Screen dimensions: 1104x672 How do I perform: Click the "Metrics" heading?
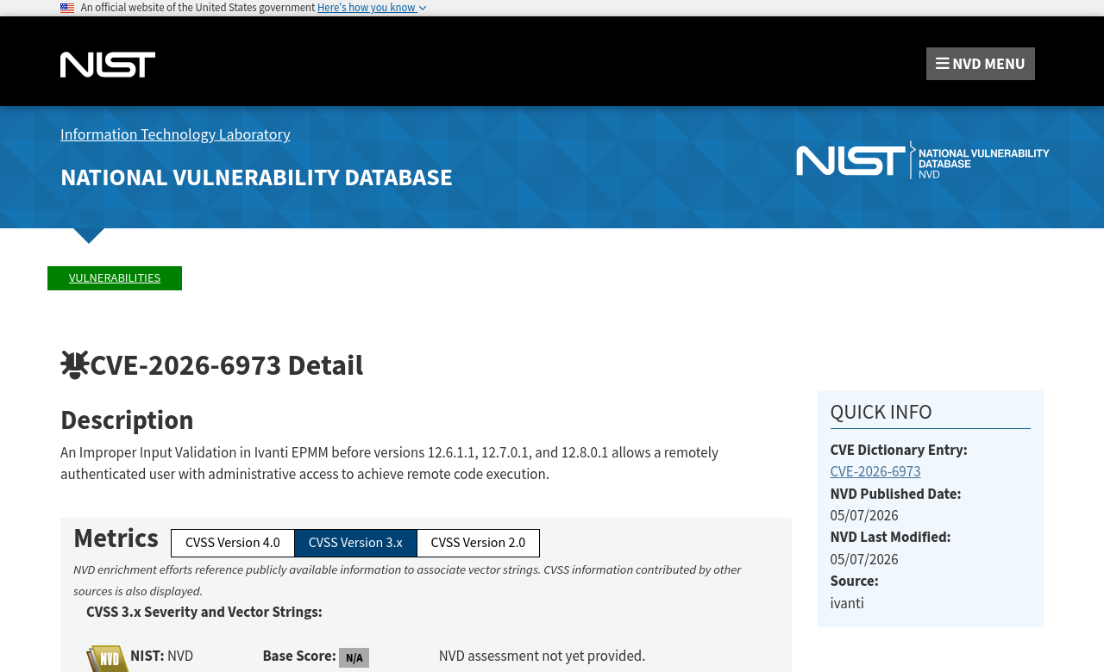coord(116,538)
